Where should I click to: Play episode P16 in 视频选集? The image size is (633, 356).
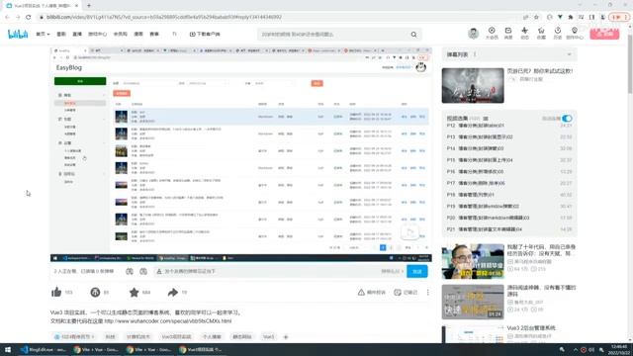point(509,171)
